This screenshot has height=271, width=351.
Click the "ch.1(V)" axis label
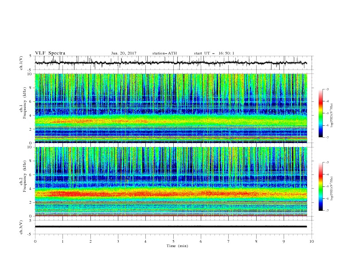click(x=21, y=63)
